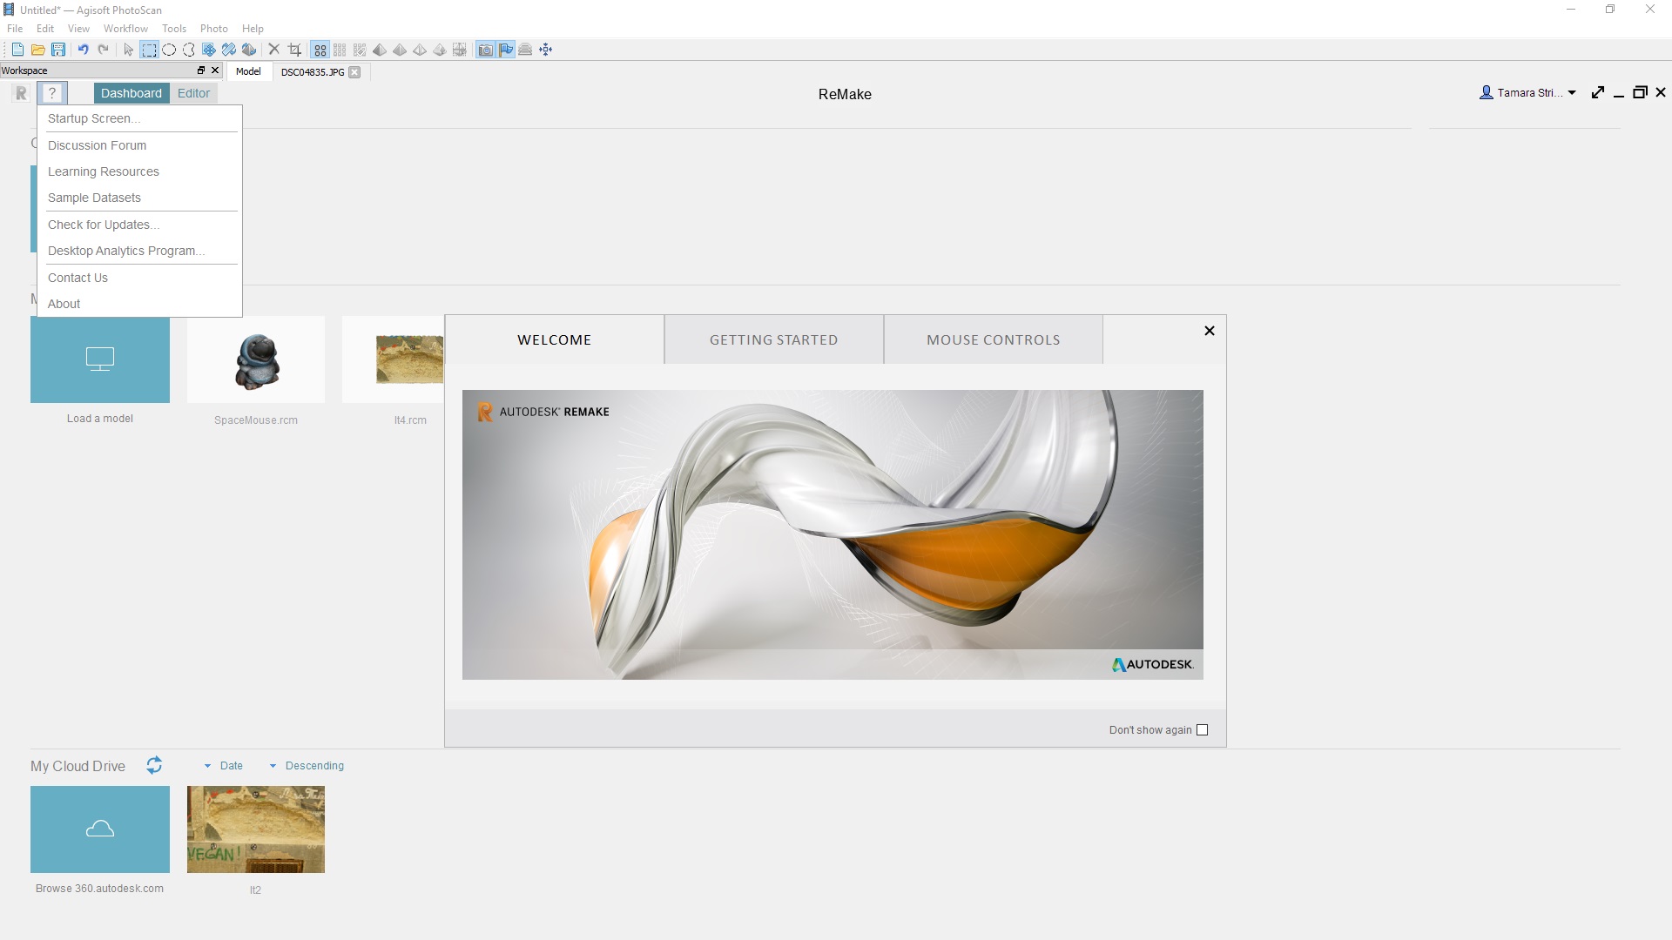Screen dimensions: 1672x940
Task: Activate the Rotate Object tool
Action: tap(249, 50)
